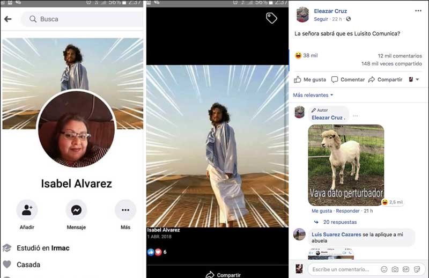The image size is (429, 278).
Task: Tap the back arrow beside the search bar
Action: coord(8,19)
